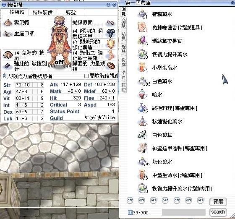This screenshot has height=219, width=235.
Task: Select the 終極料理 item icon
Action: tap(142, 108)
